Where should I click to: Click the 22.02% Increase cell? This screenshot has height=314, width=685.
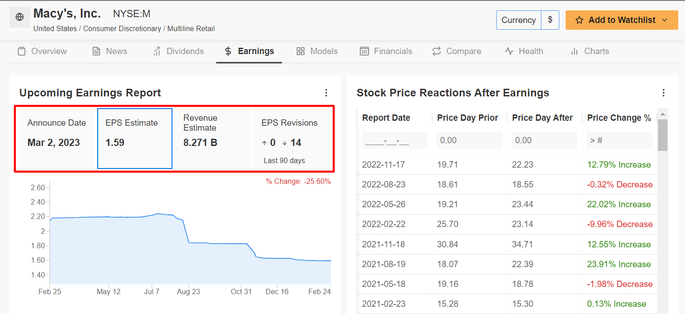point(619,205)
